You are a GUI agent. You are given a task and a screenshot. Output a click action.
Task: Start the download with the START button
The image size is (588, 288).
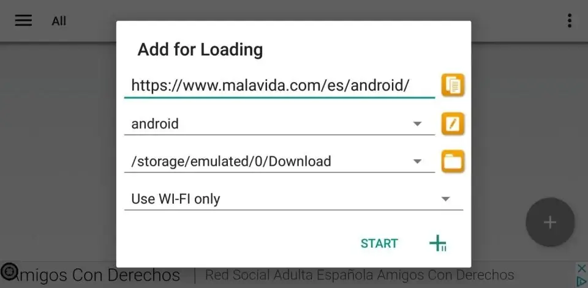pos(379,243)
